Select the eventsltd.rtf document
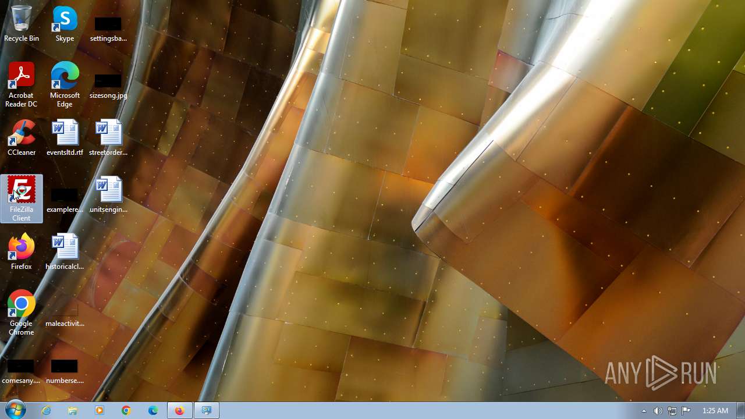Image resolution: width=745 pixels, height=419 pixels. 65,138
